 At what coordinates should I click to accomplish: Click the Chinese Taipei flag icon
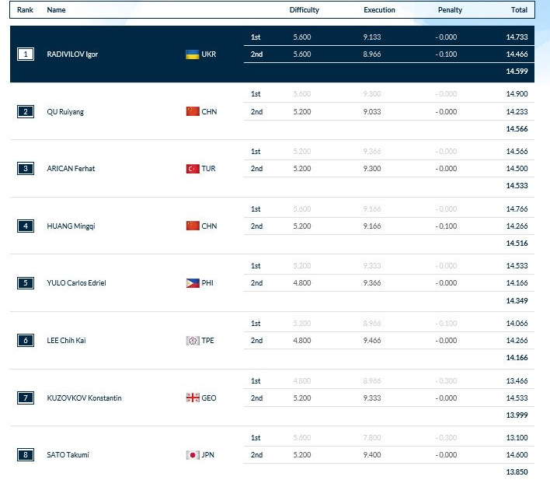click(193, 341)
